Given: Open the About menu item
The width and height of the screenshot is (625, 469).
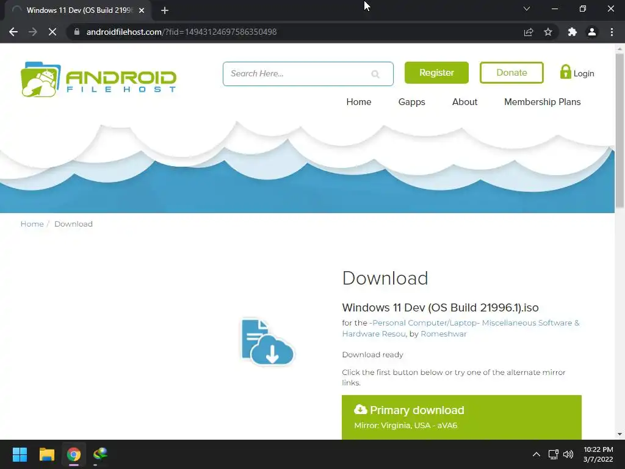Looking at the screenshot, I should (x=464, y=102).
